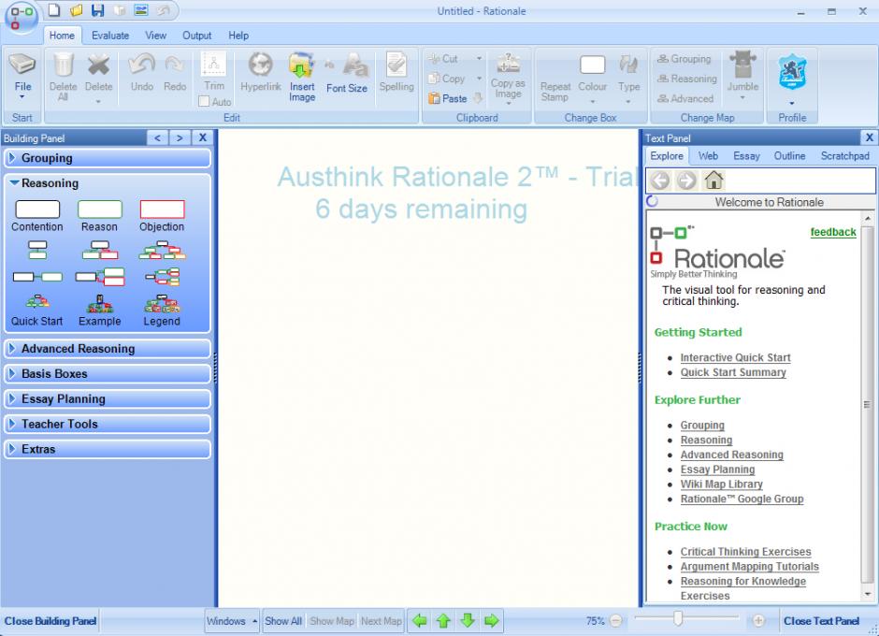This screenshot has height=636, width=879.
Task: Pan map left with green left arrow
Action: click(419, 620)
